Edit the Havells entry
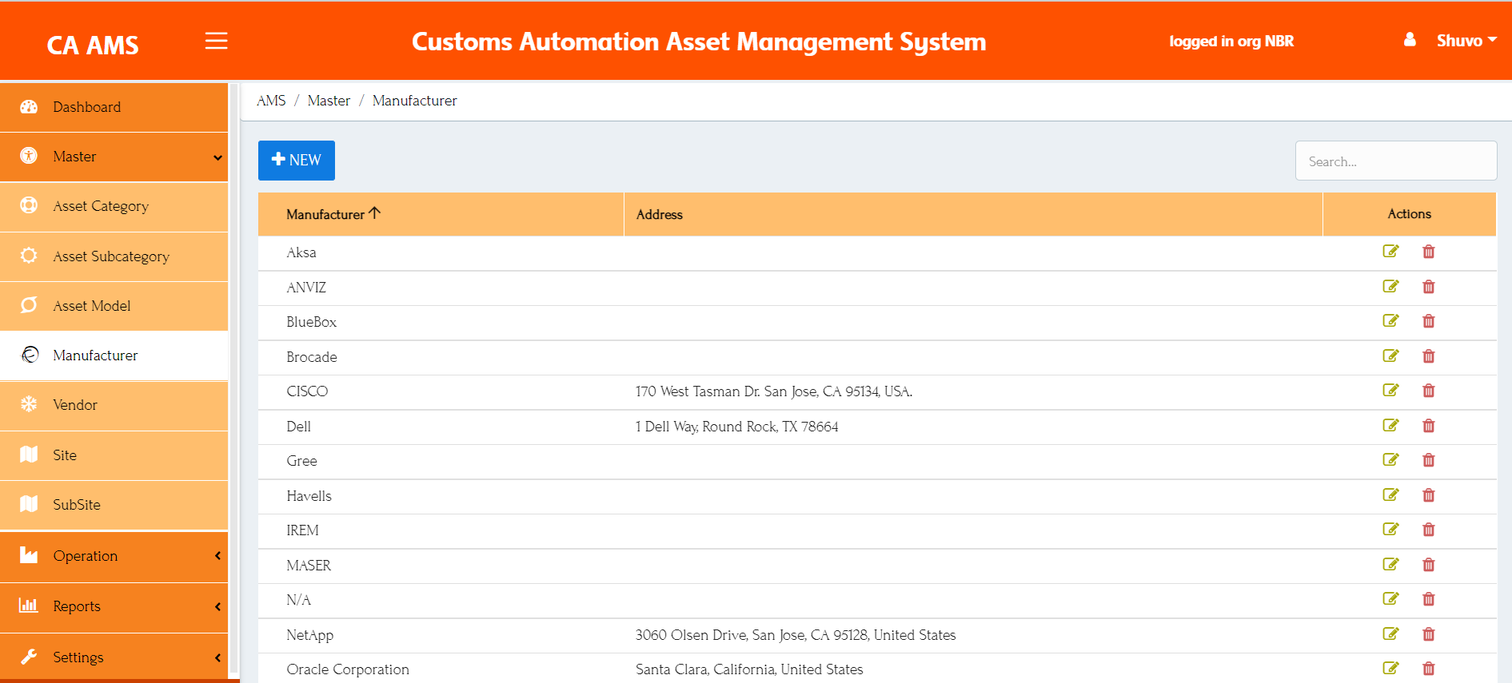 pyautogui.click(x=1391, y=495)
